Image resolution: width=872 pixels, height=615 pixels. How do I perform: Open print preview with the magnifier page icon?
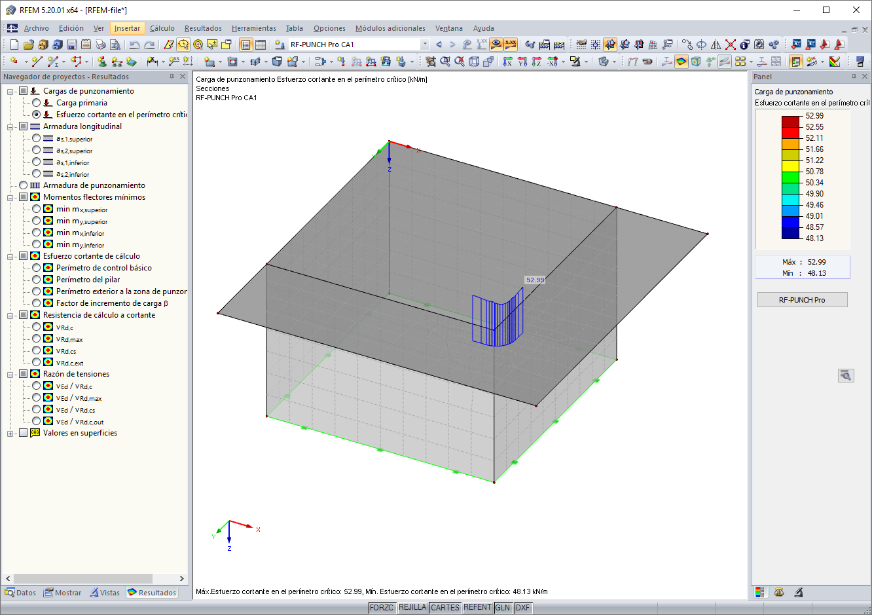115,45
